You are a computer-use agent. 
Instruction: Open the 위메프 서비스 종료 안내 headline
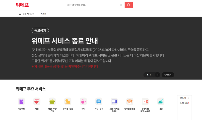(65, 41)
